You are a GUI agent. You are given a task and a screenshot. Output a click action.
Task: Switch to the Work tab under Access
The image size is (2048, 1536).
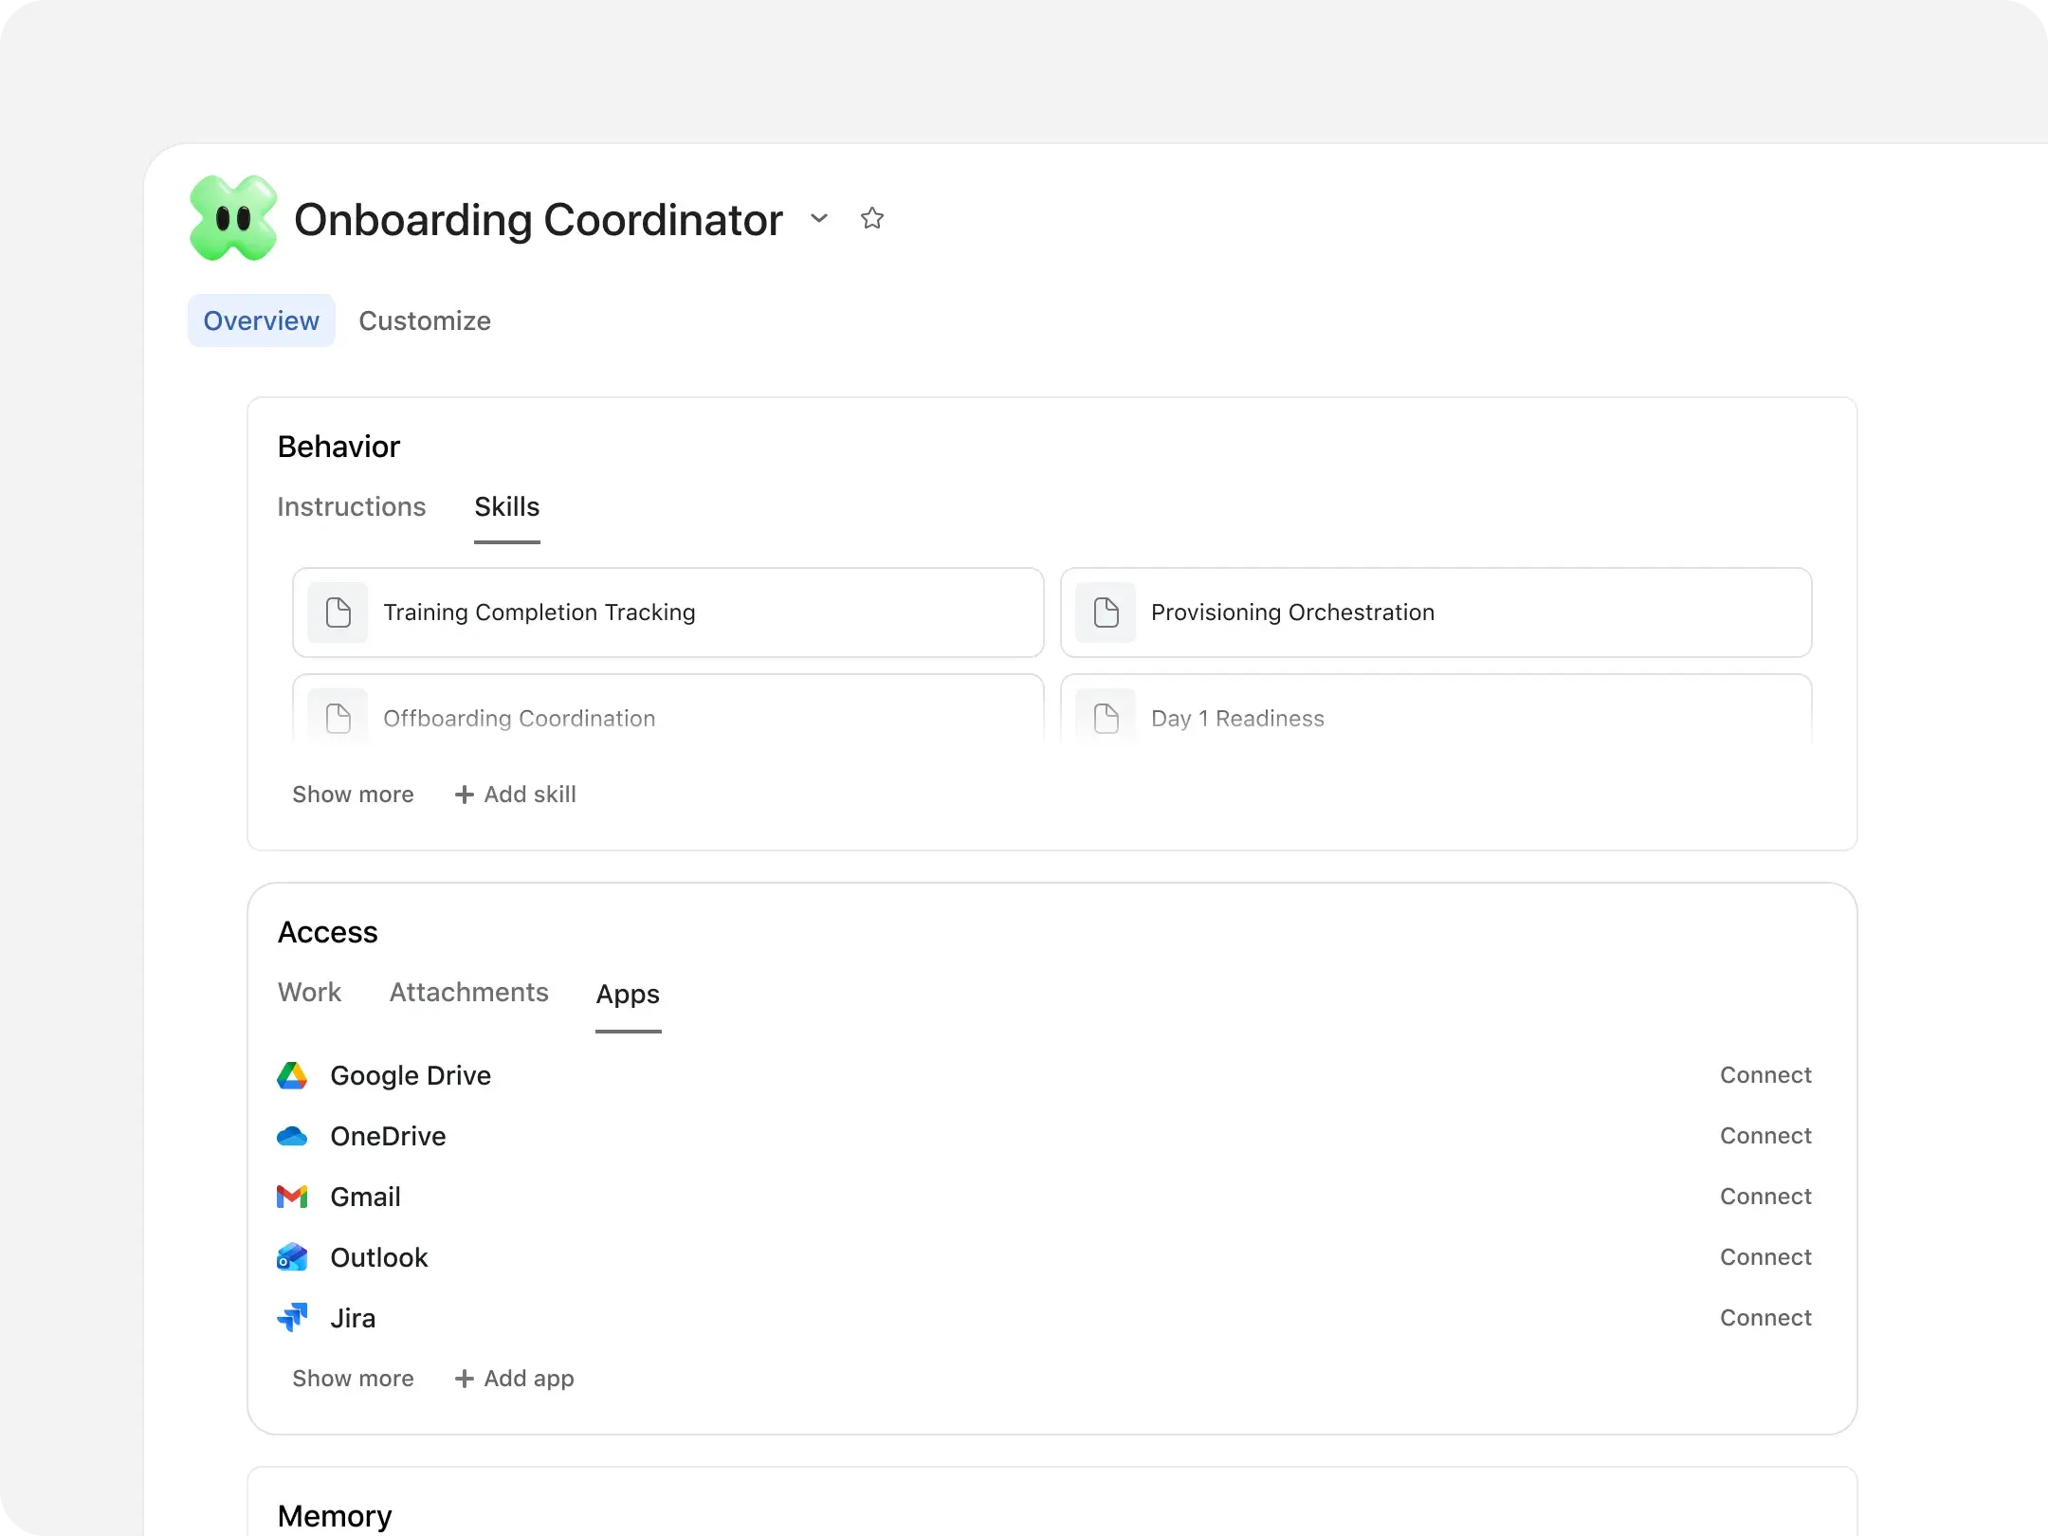[x=309, y=992]
